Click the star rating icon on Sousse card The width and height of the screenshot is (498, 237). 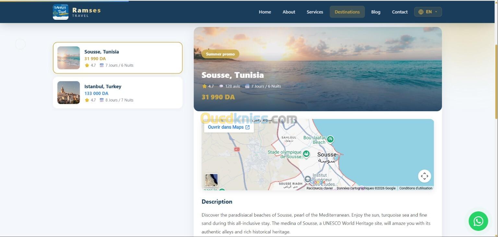pos(87,65)
